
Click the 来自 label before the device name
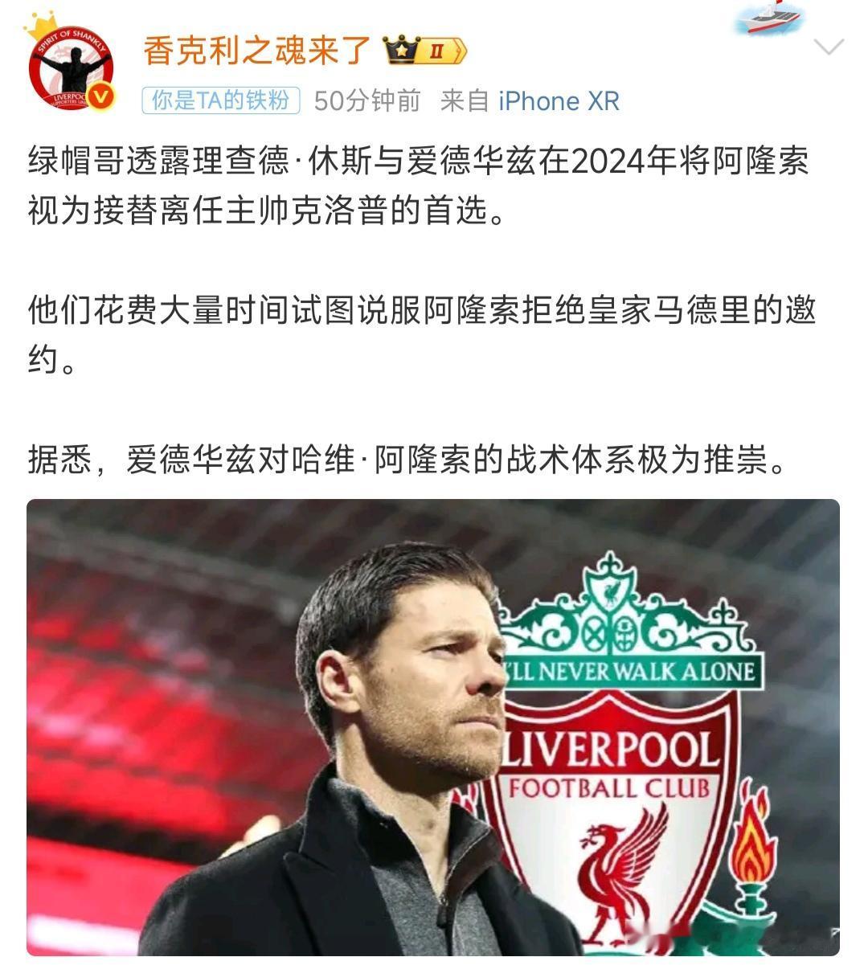click(465, 101)
